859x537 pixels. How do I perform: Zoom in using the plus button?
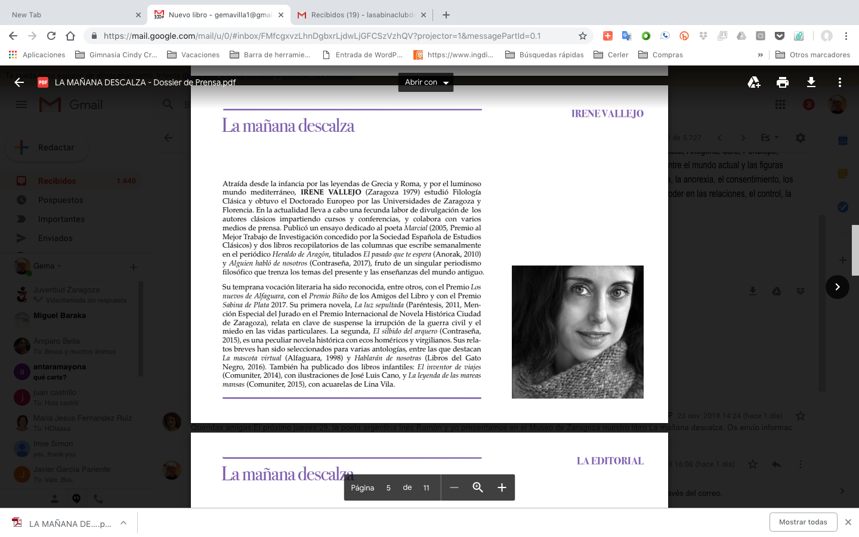tap(502, 487)
